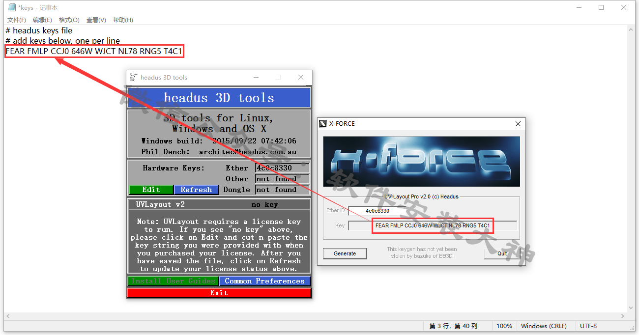Click the headus 3D tools window icon
The image size is (639, 335).
click(x=134, y=77)
